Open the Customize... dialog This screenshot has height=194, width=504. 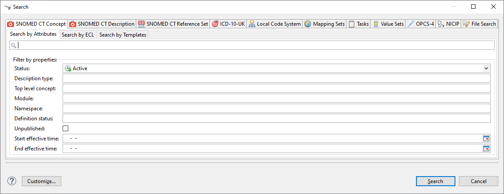coord(41,181)
